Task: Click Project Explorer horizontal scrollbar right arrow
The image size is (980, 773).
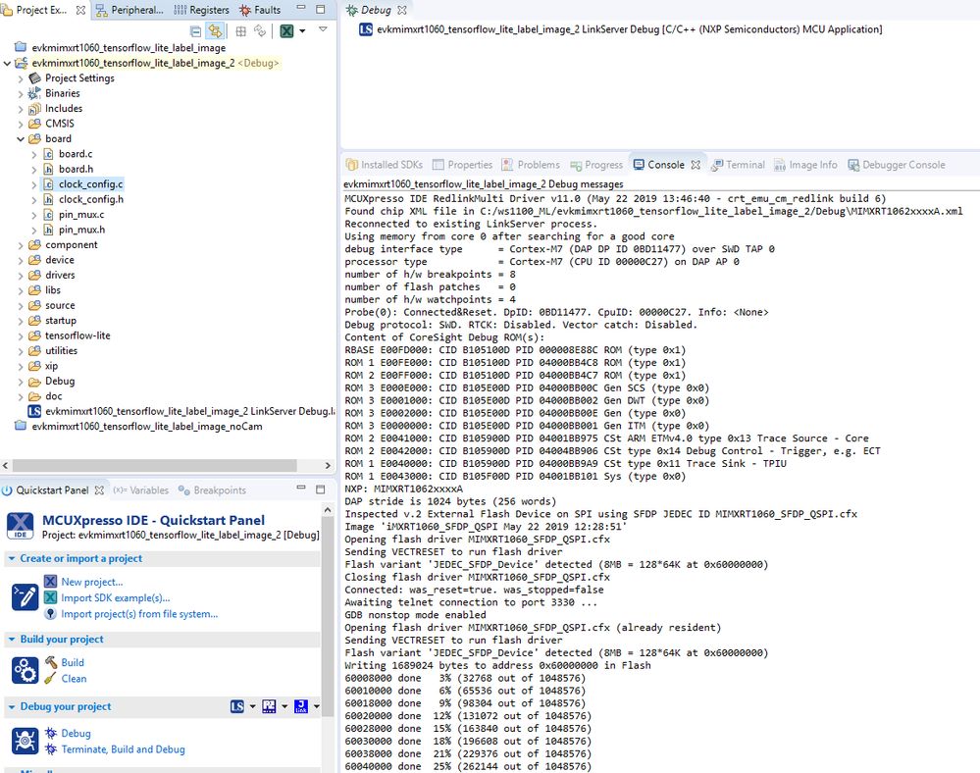Action: pyautogui.click(x=328, y=466)
